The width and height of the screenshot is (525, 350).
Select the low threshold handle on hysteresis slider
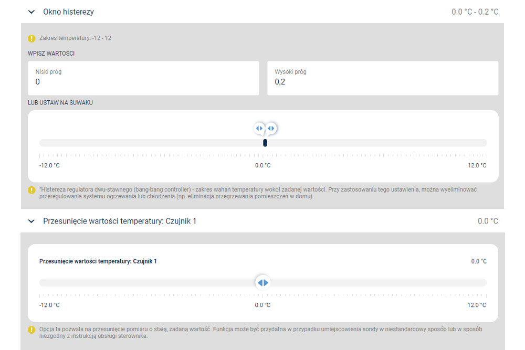[259, 129]
